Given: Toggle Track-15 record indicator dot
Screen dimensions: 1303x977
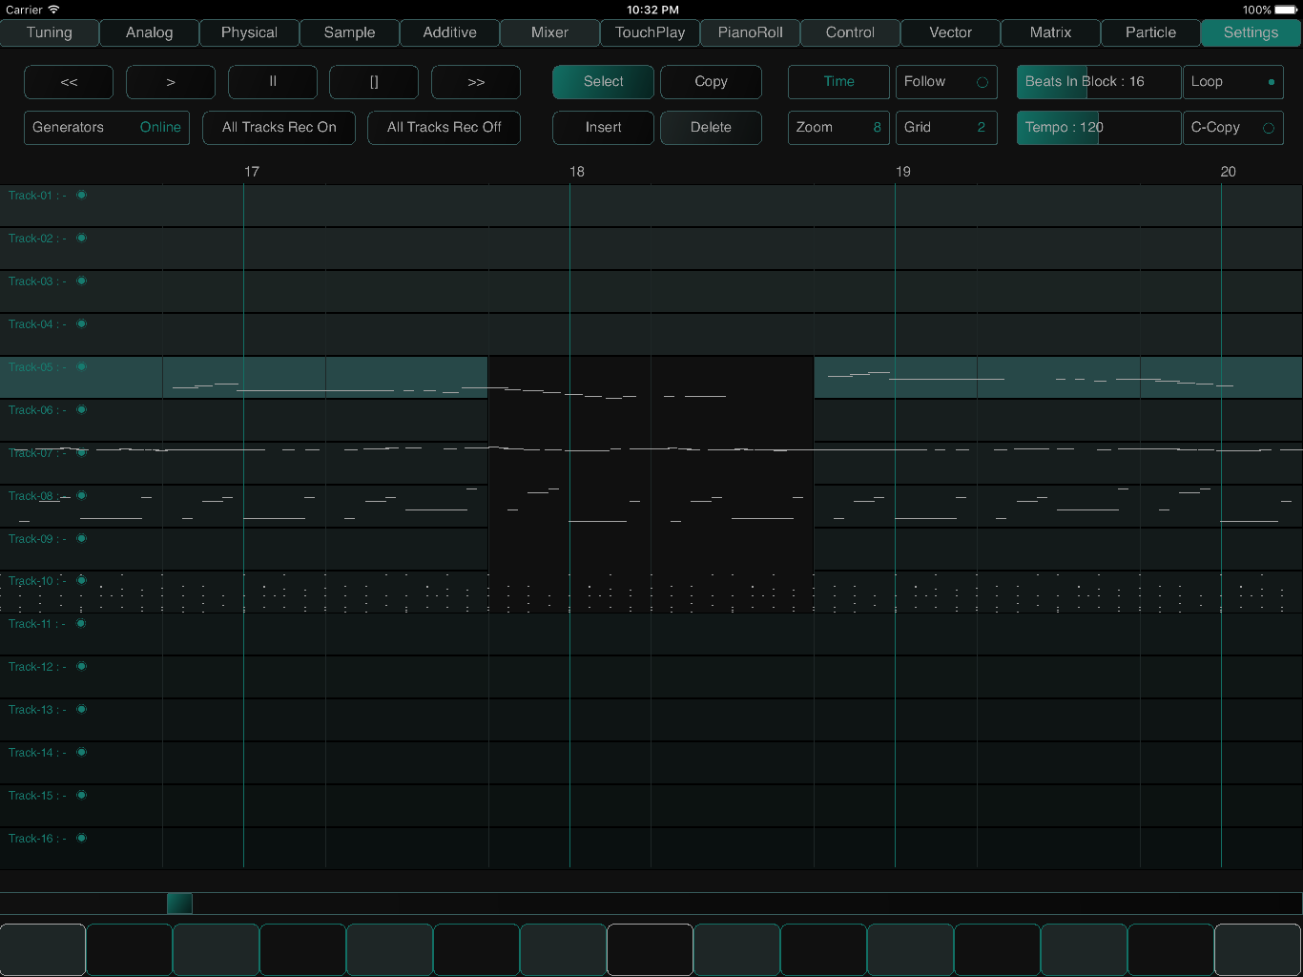Looking at the screenshot, I should point(81,795).
